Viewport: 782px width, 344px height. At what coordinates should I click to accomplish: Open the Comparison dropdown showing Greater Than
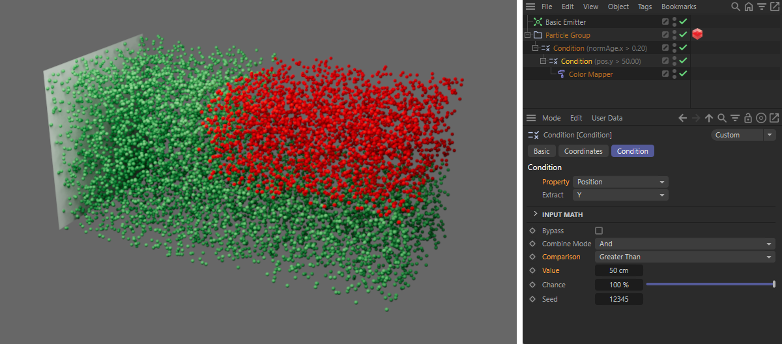pyautogui.click(x=685, y=257)
